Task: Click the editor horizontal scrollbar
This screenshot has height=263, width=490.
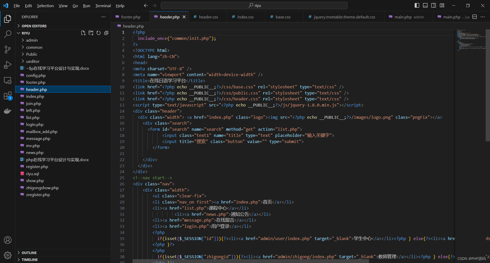Action: 251,261
